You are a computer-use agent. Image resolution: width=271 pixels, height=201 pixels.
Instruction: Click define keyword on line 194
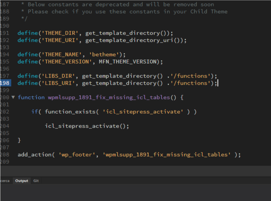[x=28, y=55]
